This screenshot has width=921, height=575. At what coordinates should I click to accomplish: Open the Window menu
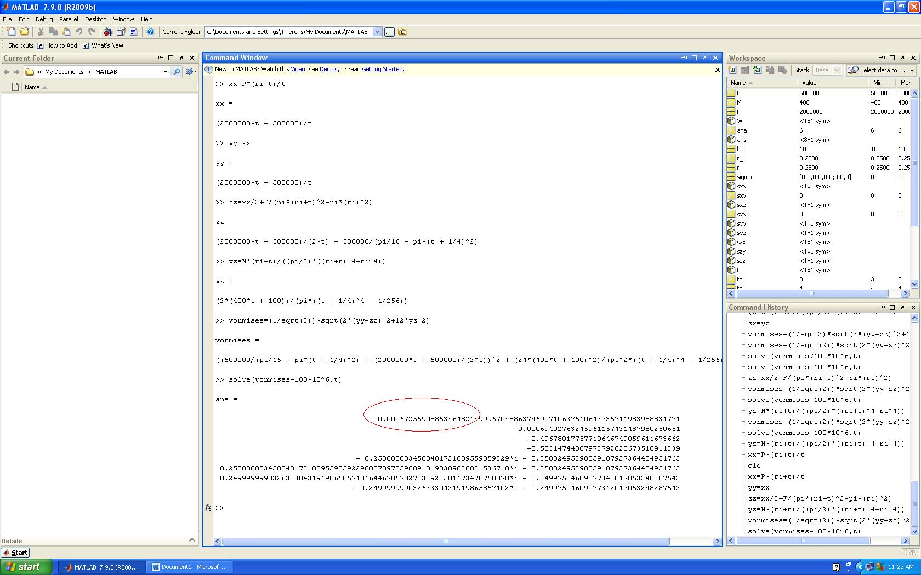pos(123,19)
